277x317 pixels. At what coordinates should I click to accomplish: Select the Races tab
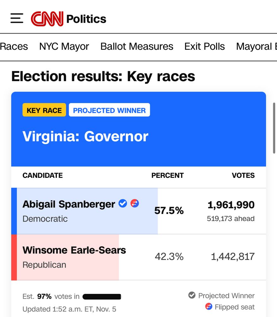tap(14, 47)
